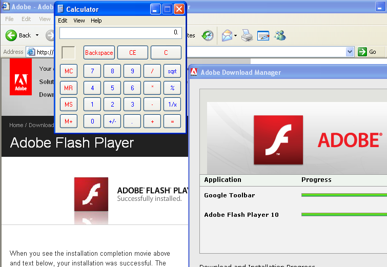Click the Flash logo in Download Manager banner
Viewport: 387px width, 267px height.
tap(278, 140)
